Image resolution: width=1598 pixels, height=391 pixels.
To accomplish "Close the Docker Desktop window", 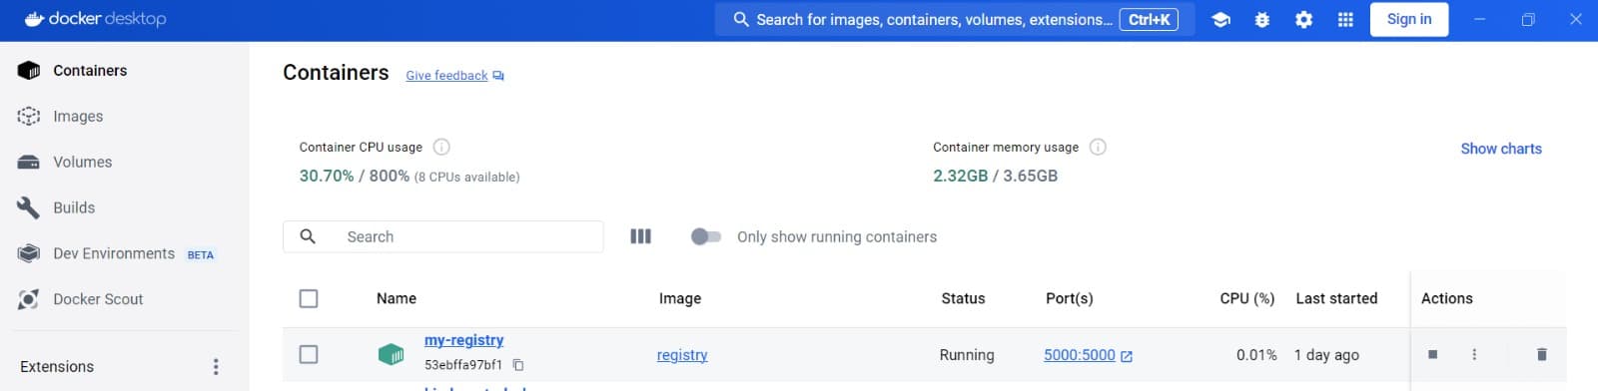I will pyautogui.click(x=1576, y=19).
